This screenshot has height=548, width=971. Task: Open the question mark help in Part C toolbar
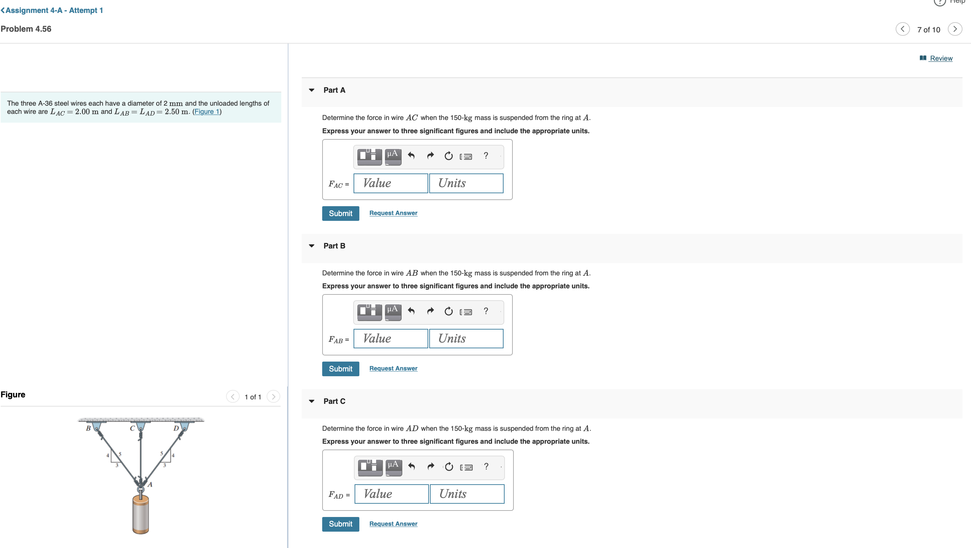[x=486, y=466]
